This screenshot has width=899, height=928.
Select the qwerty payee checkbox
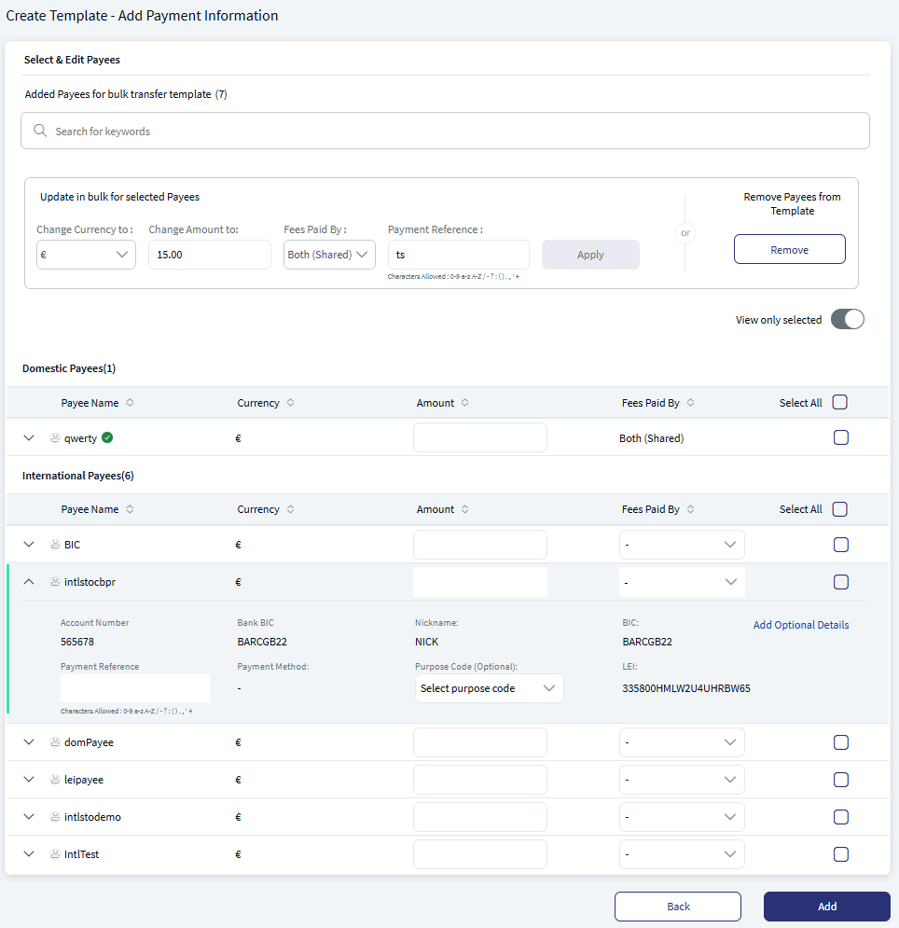(x=841, y=437)
